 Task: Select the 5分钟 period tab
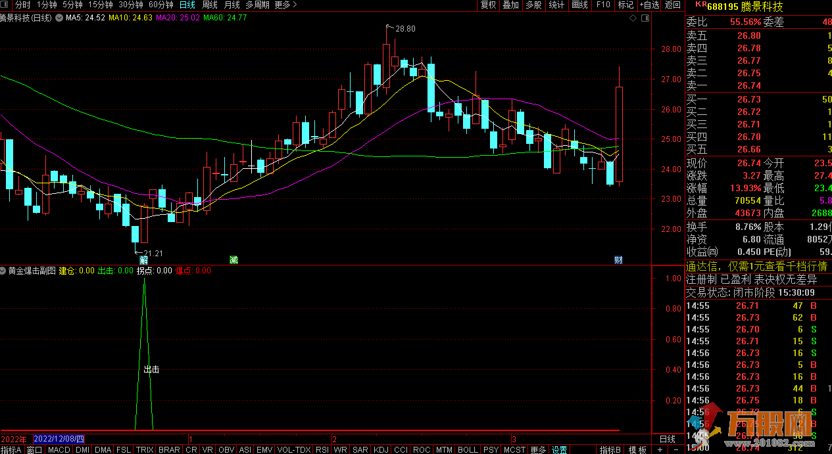[x=72, y=5]
